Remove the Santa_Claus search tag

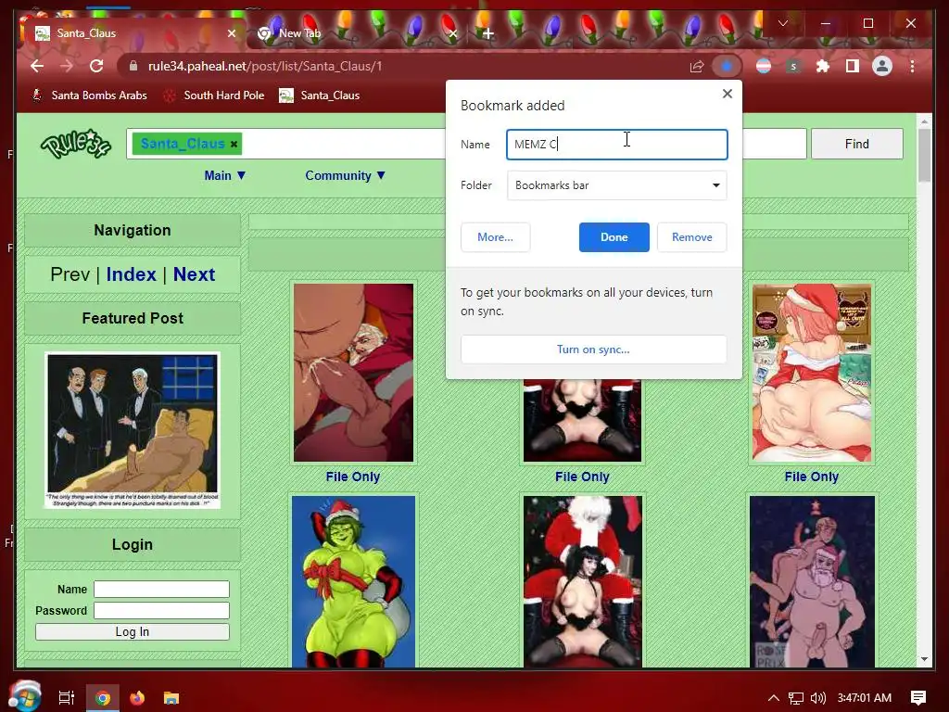coord(234,144)
